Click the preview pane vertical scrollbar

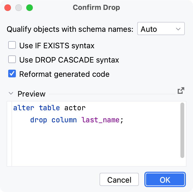[x=182, y=130]
